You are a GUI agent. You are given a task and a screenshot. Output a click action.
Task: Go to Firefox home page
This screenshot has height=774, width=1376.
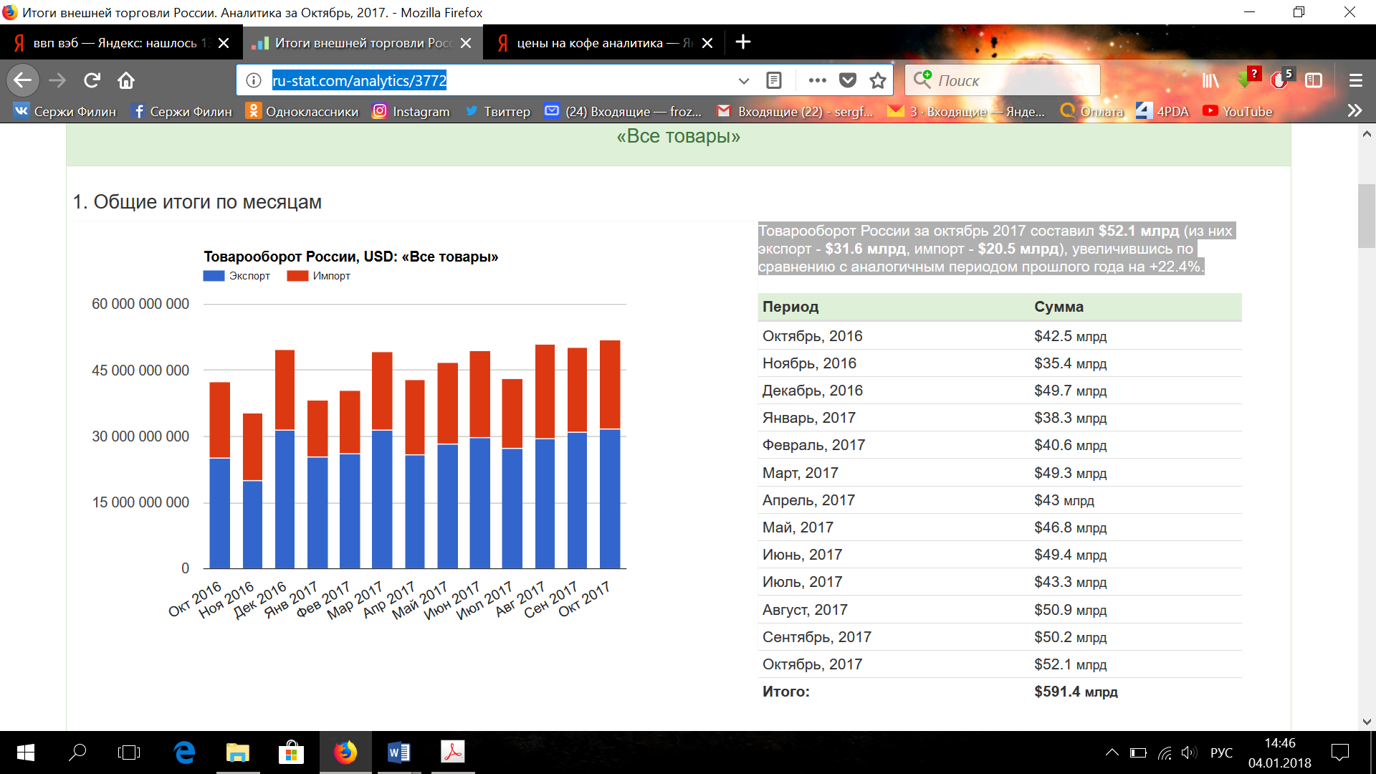pyautogui.click(x=126, y=80)
